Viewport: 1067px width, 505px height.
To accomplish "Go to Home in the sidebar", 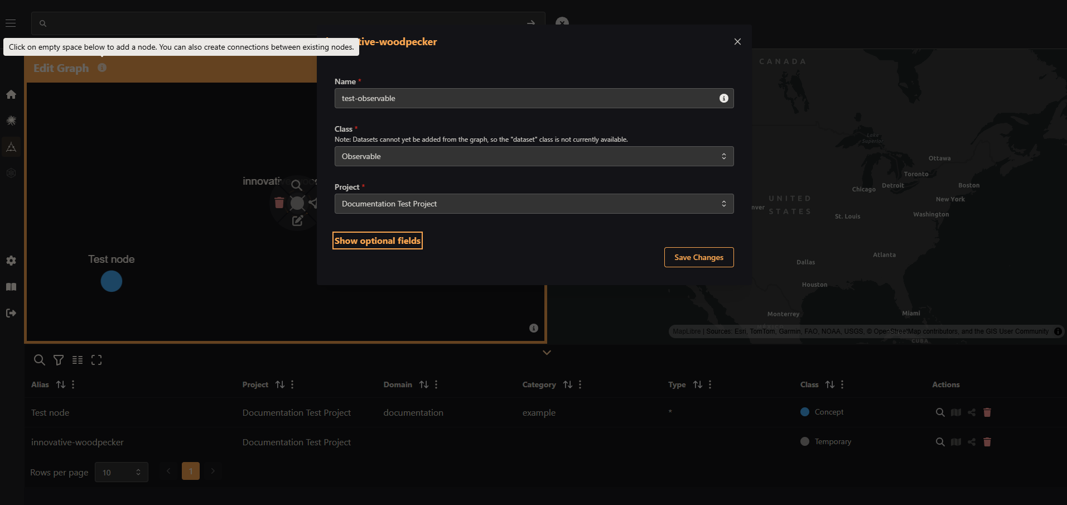I will point(11,94).
